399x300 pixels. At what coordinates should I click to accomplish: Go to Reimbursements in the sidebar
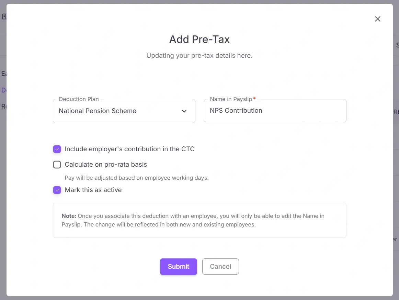(x=4, y=106)
